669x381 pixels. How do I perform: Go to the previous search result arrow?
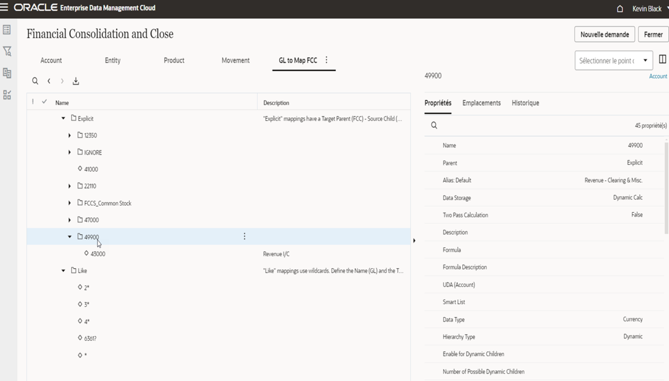pyautogui.click(x=49, y=81)
